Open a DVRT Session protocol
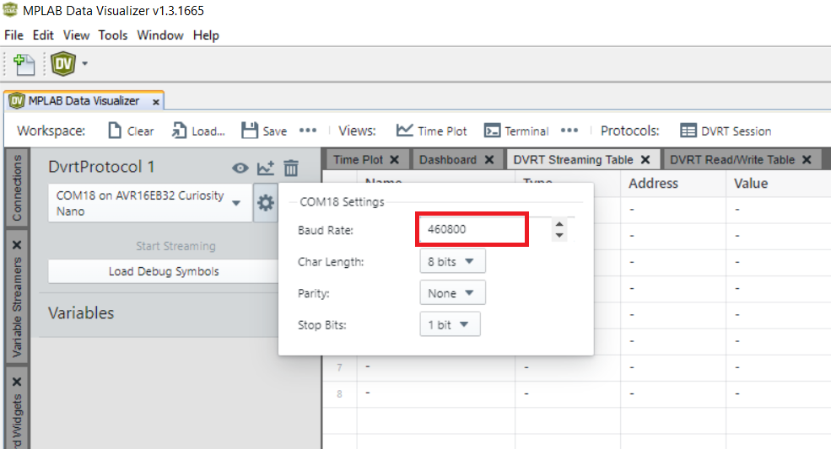The image size is (831, 449). [x=726, y=131]
